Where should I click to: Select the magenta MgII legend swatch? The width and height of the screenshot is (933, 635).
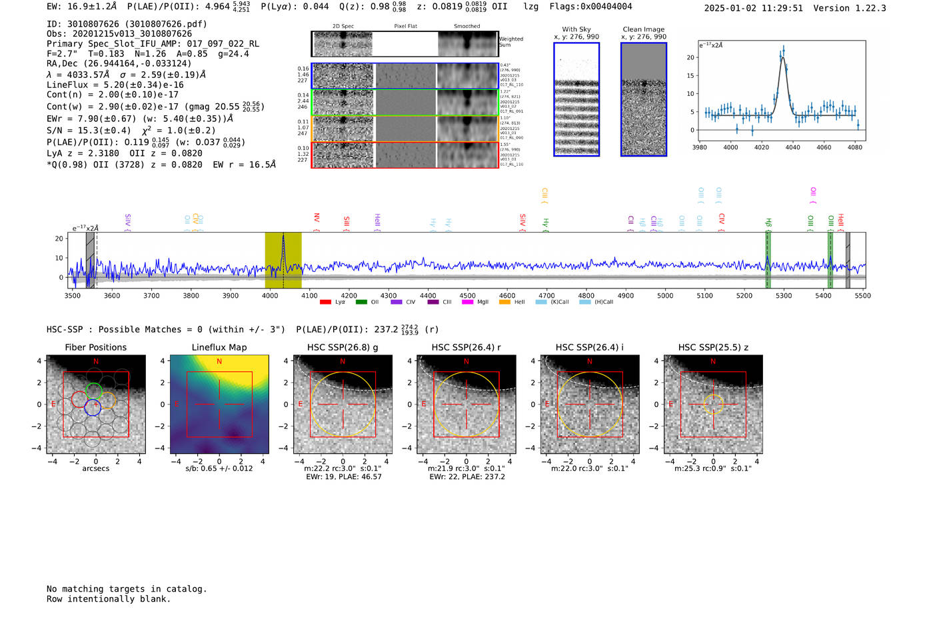click(467, 302)
